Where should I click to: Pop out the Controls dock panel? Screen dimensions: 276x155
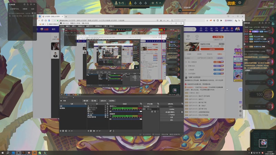[182, 104]
